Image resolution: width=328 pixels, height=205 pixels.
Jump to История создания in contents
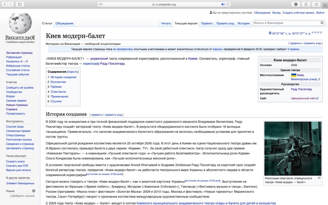coord(64,77)
